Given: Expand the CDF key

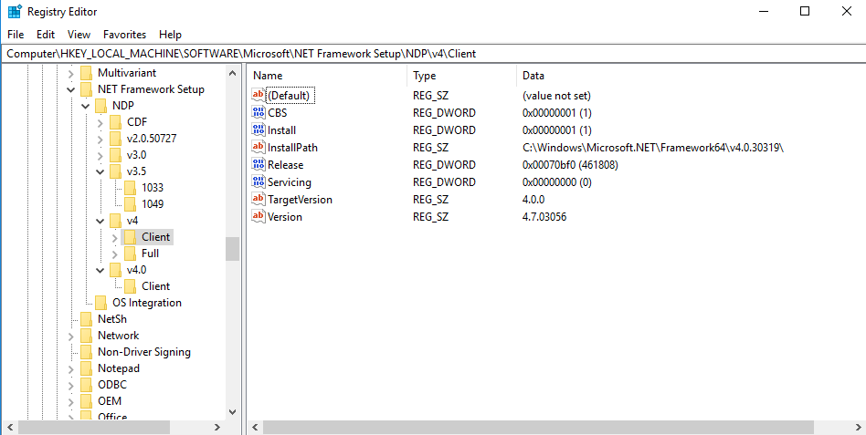Looking at the screenshot, I should 100,122.
